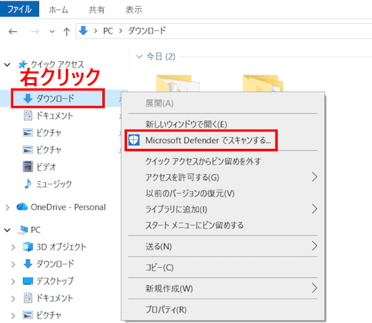Expand the 送る(N) submenu arrow

pyautogui.click(x=314, y=246)
